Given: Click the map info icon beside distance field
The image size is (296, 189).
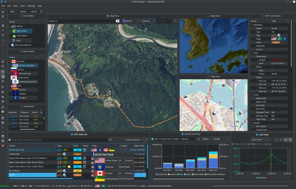Looking at the screenshot, I should click(175, 21).
